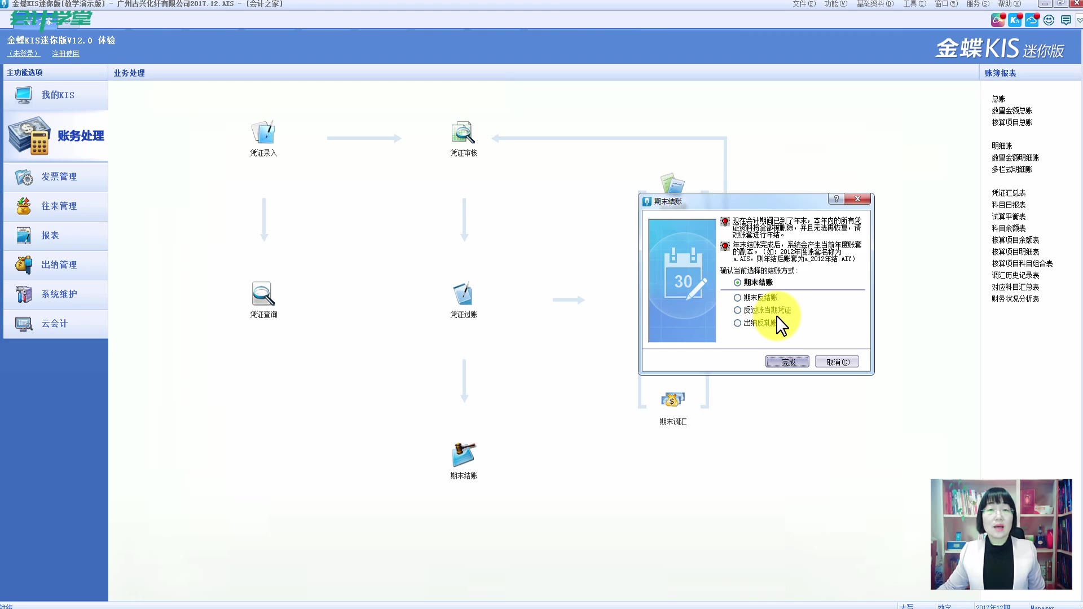Screen dimensions: 1083x609
Task: Open the 核算项目明细表 report
Action: 1015,252
